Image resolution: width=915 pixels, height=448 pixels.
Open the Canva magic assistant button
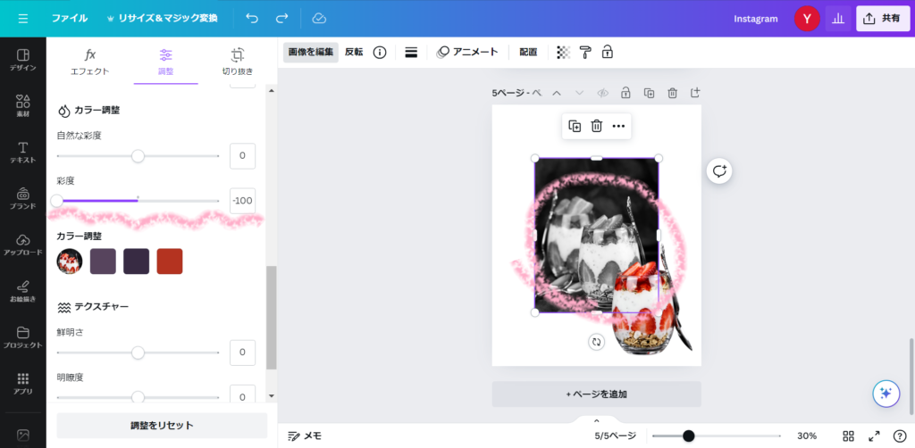click(886, 394)
